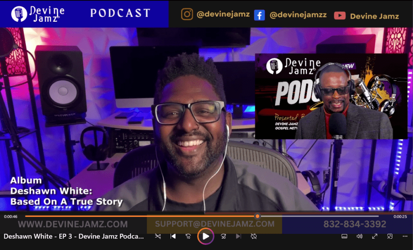Skip forward 30 seconds

[223, 236]
